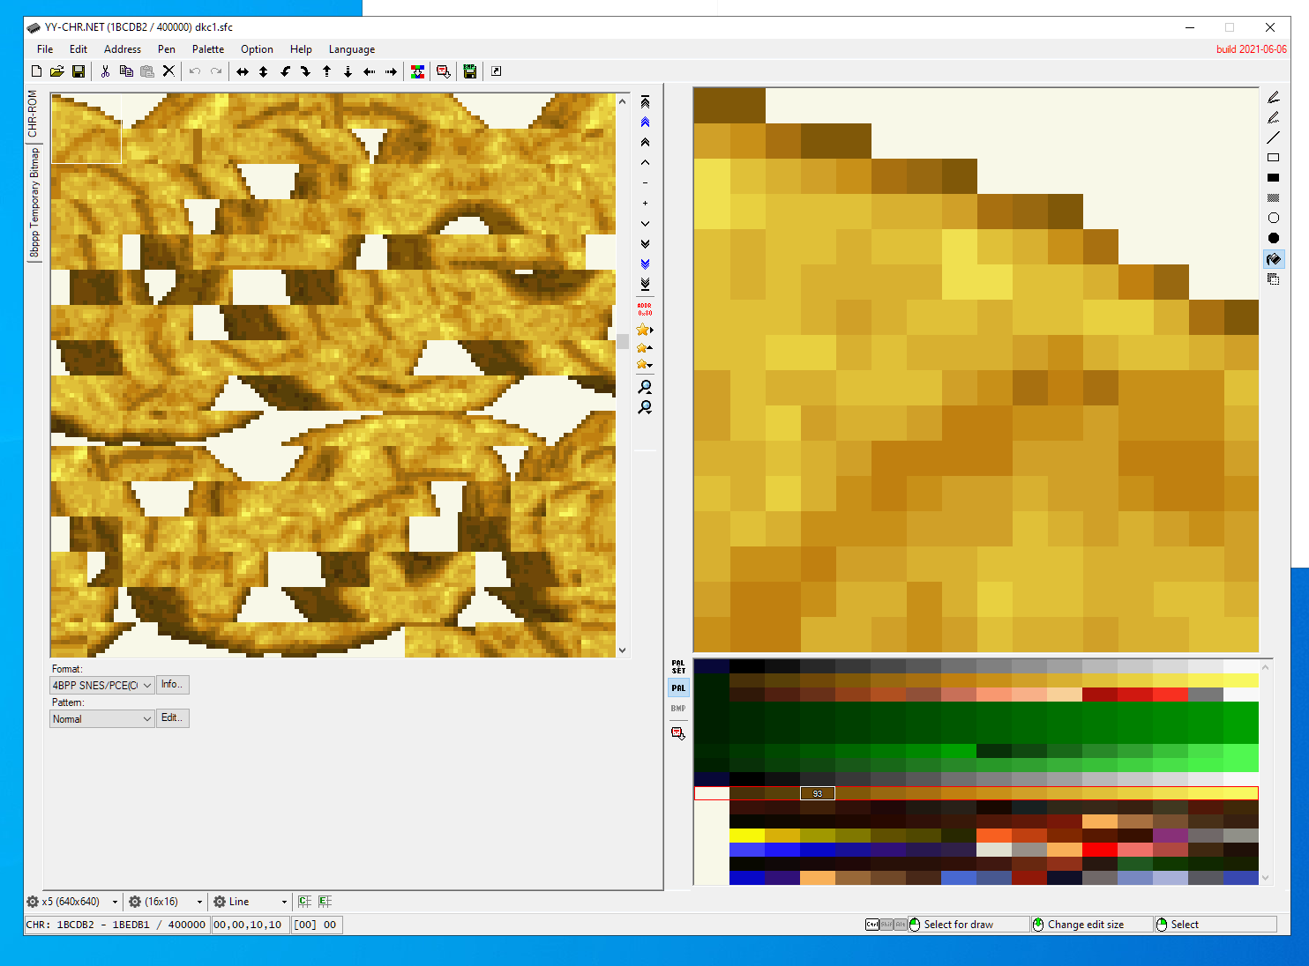Click the Save BMP toolbar icon
This screenshot has width=1309, height=966.
pyautogui.click(x=470, y=71)
